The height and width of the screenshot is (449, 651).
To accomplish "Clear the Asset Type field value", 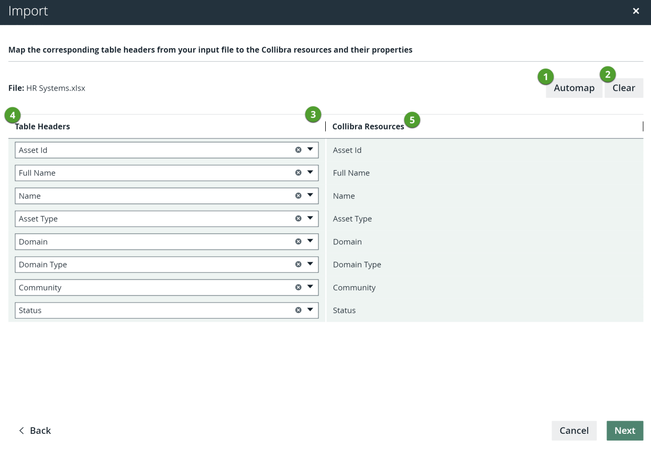I will [x=299, y=219].
